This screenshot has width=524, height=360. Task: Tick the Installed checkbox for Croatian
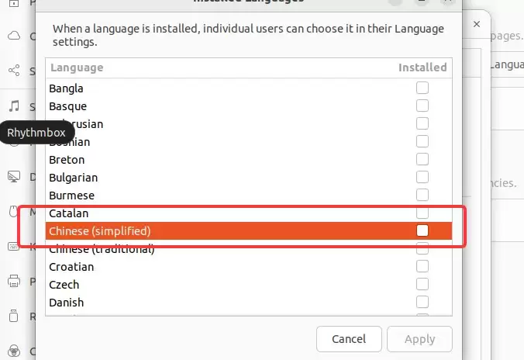click(x=422, y=266)
